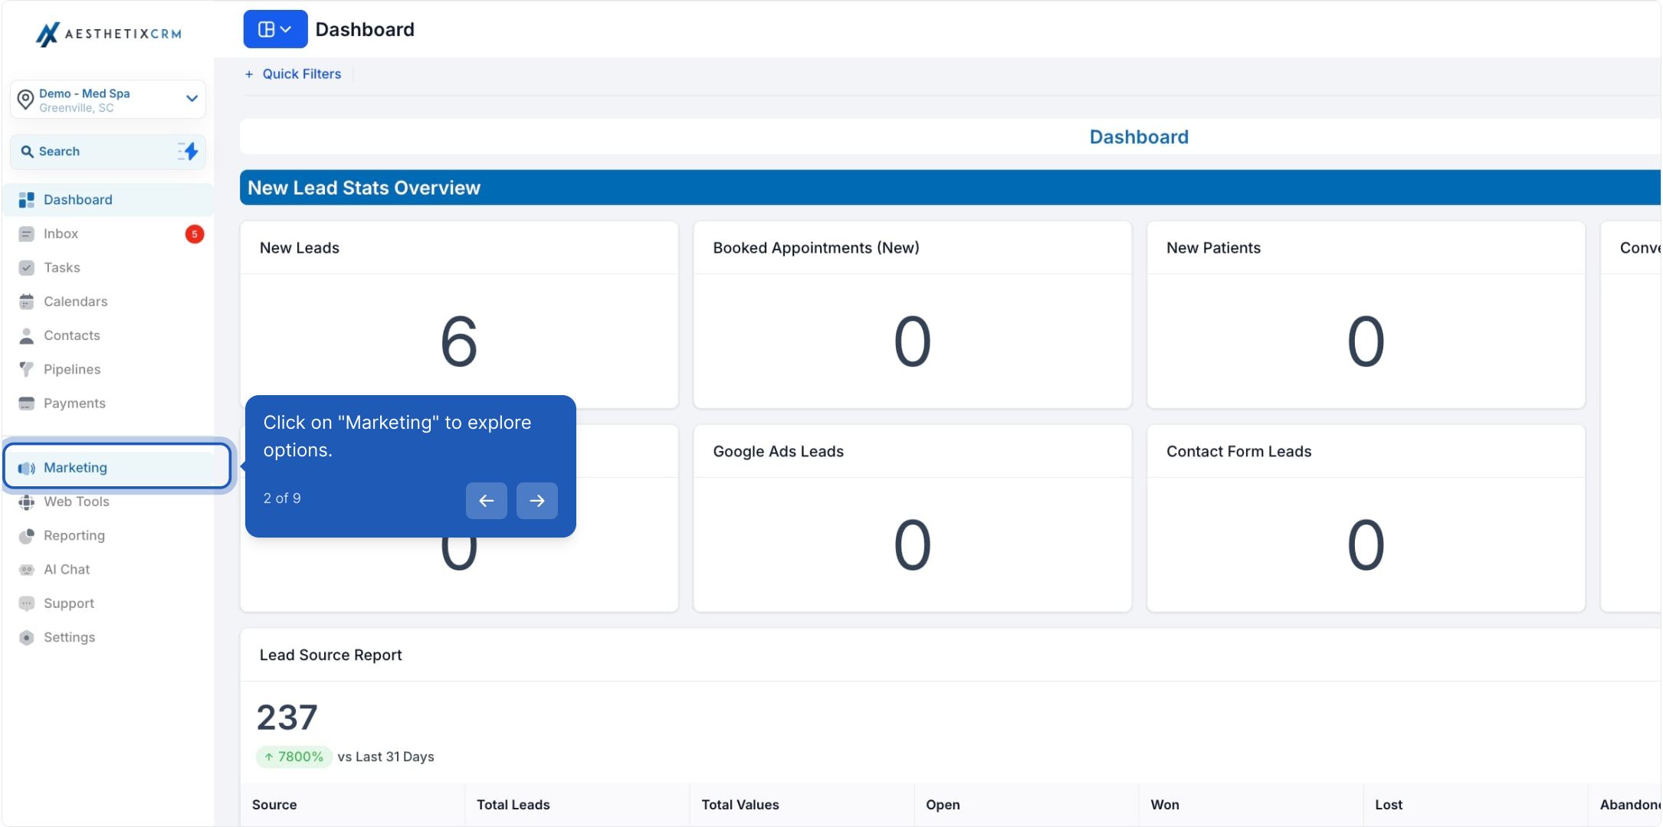Click the AI Chat robot icon
This screenshot has width=1663, height=827.
(26, 570)
